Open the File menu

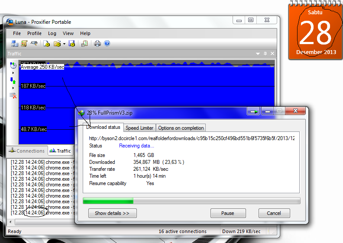(17, 33)
